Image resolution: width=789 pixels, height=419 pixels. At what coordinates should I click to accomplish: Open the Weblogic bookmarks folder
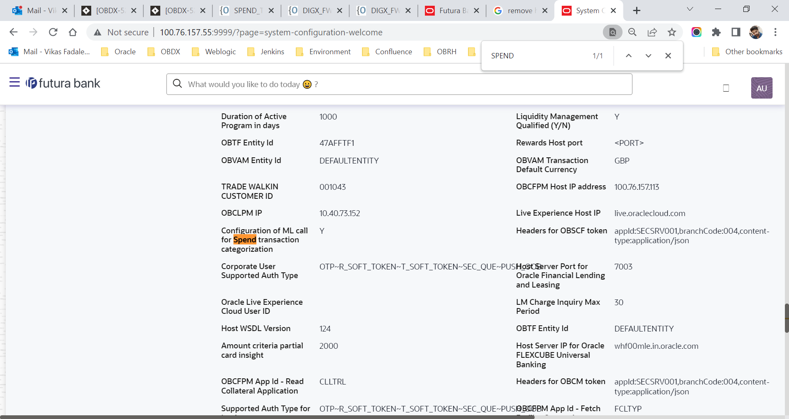click(214, 51)
